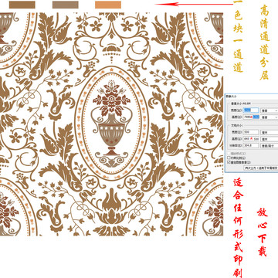Open the pixel width unit dropdown
278x278 pixels.
coord(270,110)
